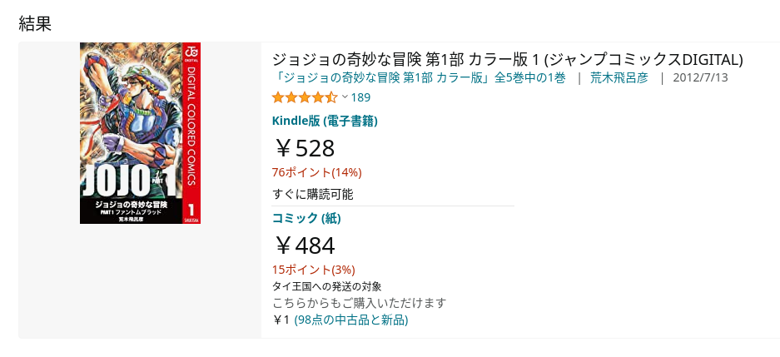The image size is (780, 357).
Task: Open the ジョジョの奇妙な冒険 第1部 カラー版 1 title
Action: [x=508, y=60]
